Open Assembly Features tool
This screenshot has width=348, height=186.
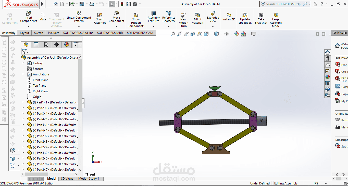[154, 17]
